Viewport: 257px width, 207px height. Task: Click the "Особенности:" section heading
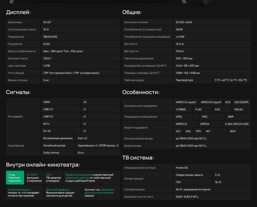tap(141, 92)
